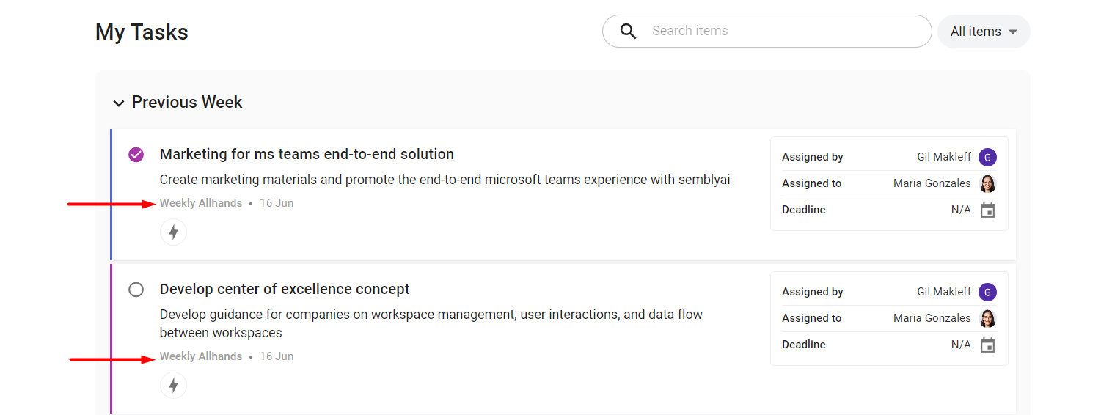Click the search magnifier icon
The image size is (1112, 415).
pyautogui.click(x=628, y=32)
